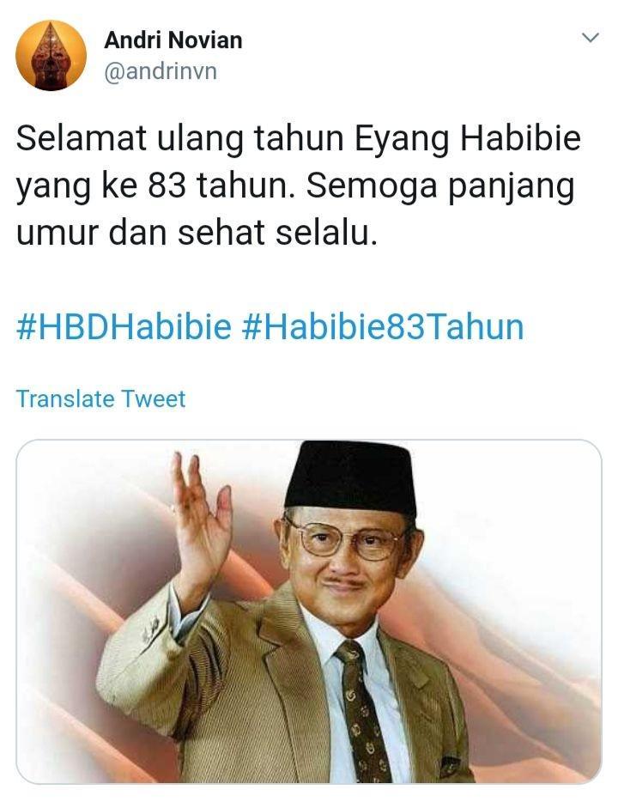Tap the gray username under Andri Novian

pos(161,71)
